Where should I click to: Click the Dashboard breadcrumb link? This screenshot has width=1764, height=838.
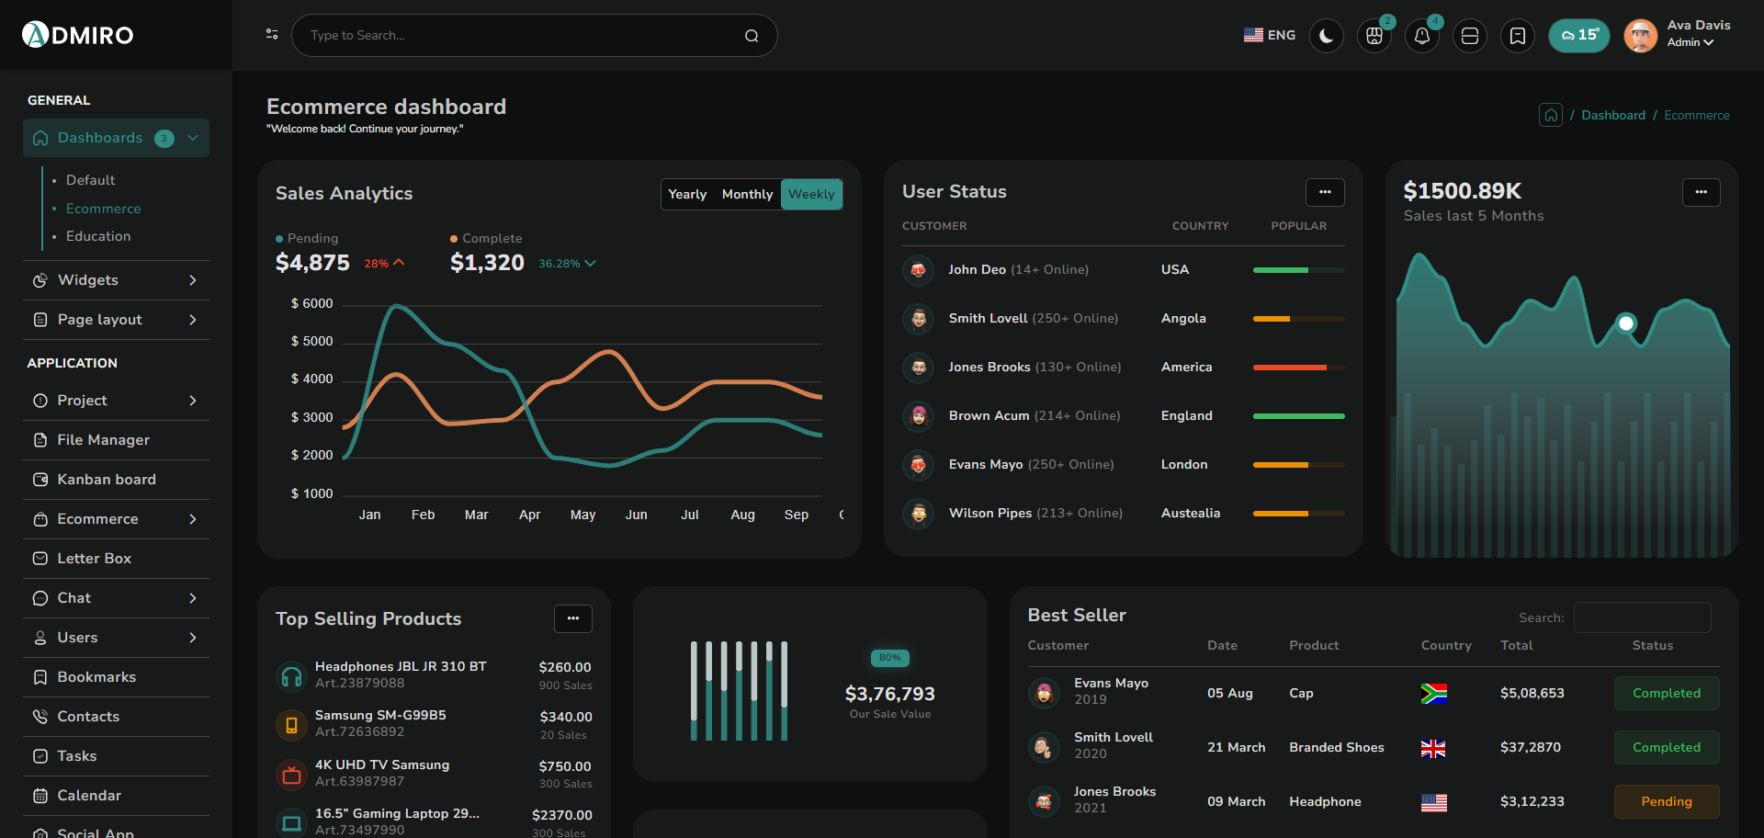pyautogui.click(x=1612, y=115)
